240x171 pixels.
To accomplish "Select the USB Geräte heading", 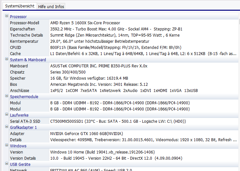I will (20, 165).
